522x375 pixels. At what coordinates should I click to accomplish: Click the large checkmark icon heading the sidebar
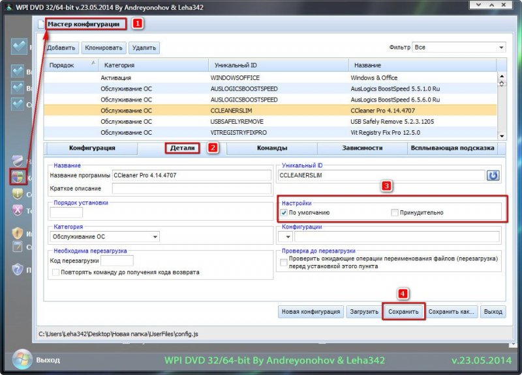(x=19, y=46)
